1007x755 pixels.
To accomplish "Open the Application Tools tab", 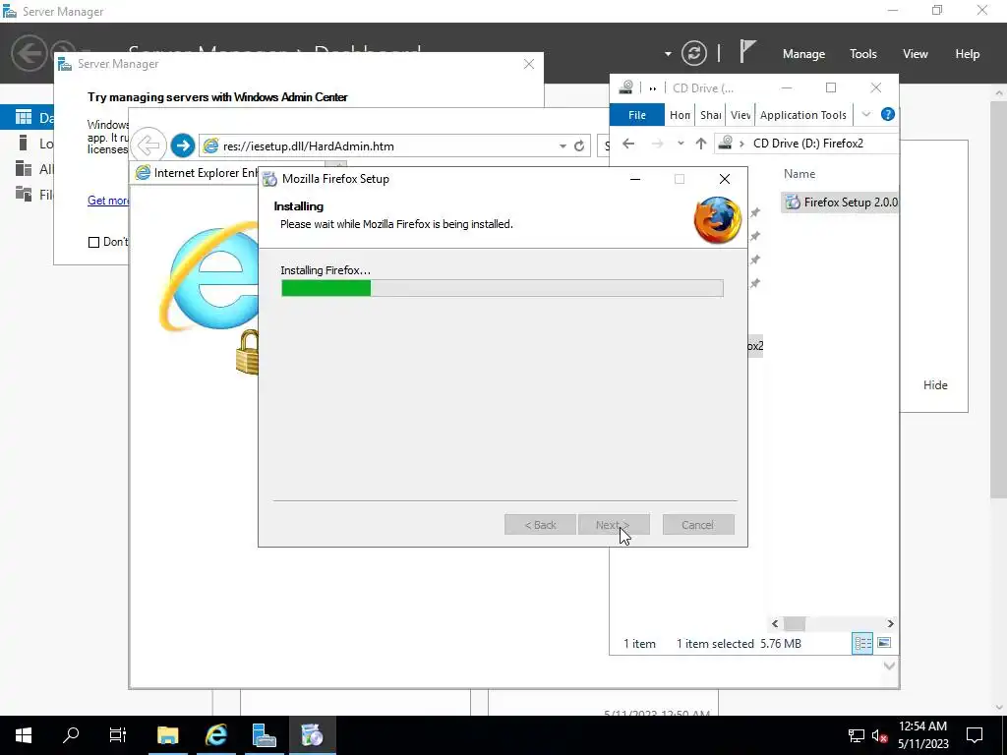I will pos(802,115).
